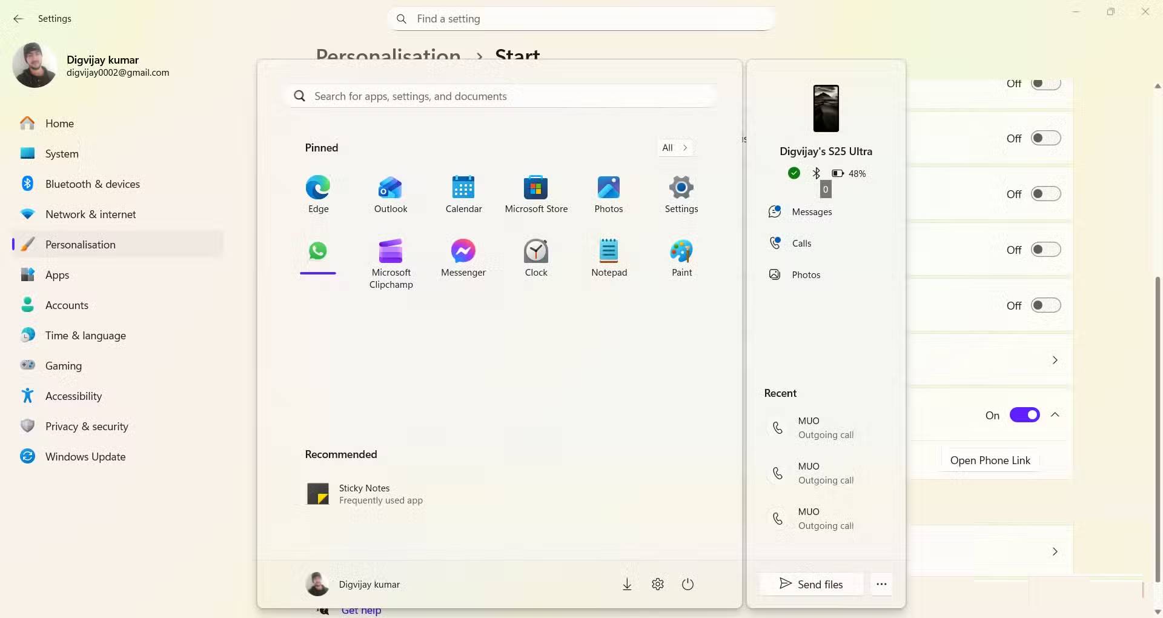Screen dimensions: 1163x618
Task: Open the second MUO outgoing call
Action: pyautogui.click(x=826, y=473)
